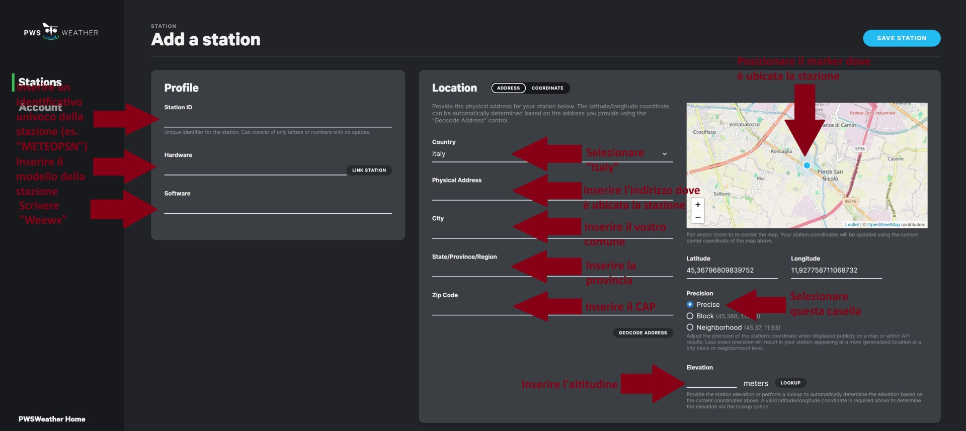966x431 pixels.
Task: Open the Stations section in sidebar
Action: click(x=40, y=82)
